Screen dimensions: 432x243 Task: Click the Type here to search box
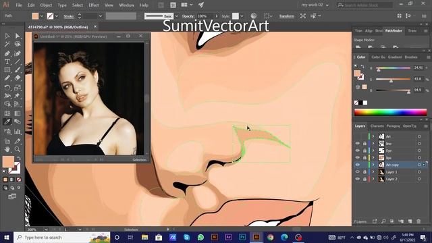[x=62, y=237]
